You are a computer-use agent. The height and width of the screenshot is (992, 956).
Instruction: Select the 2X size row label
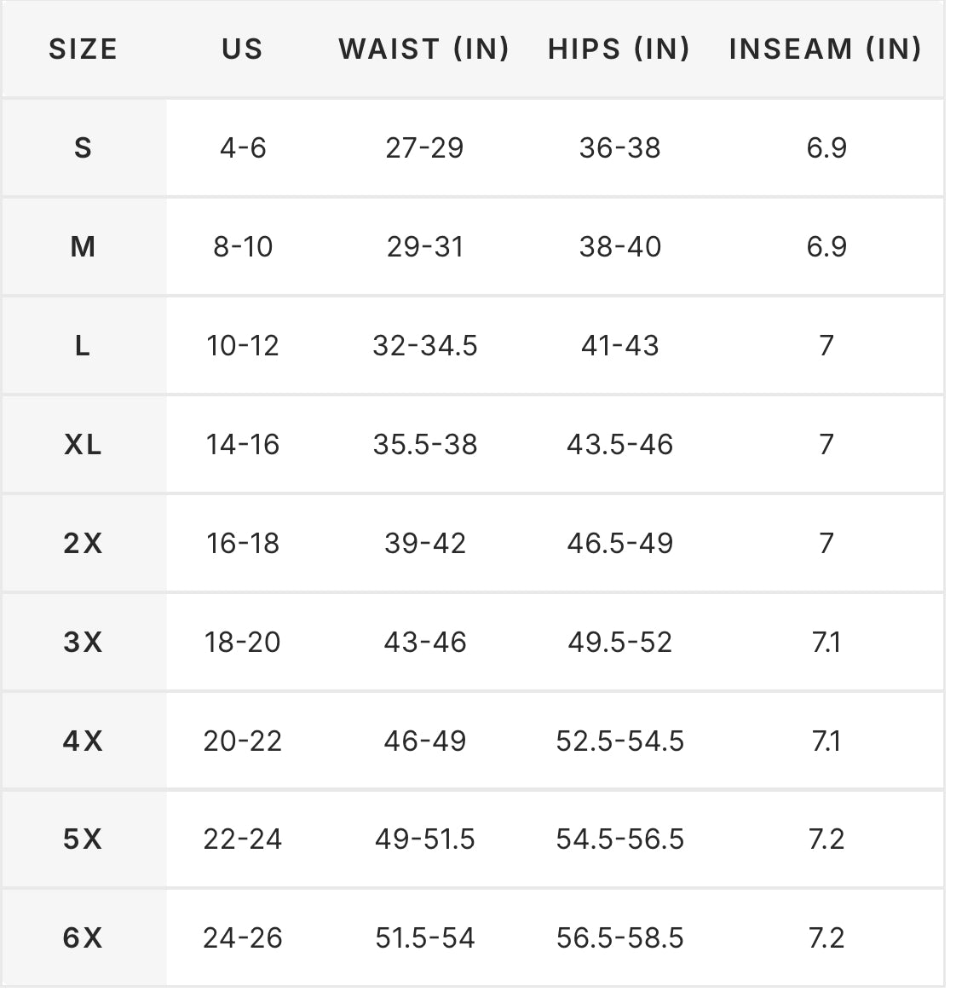83,544
